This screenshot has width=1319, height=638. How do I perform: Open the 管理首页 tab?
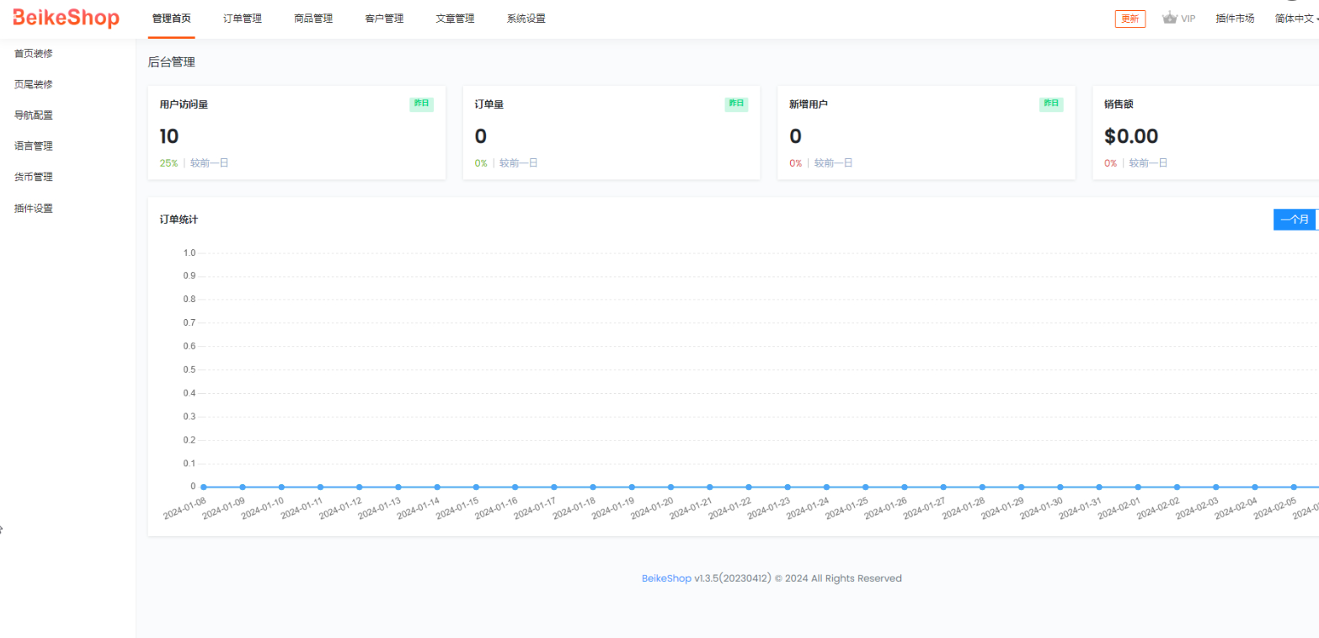172,19
